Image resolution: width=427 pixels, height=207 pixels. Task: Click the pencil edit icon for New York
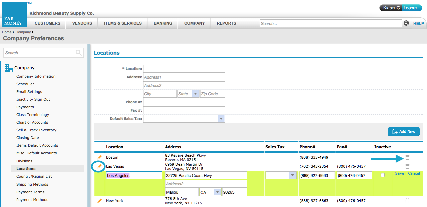(x=99, y=201)
